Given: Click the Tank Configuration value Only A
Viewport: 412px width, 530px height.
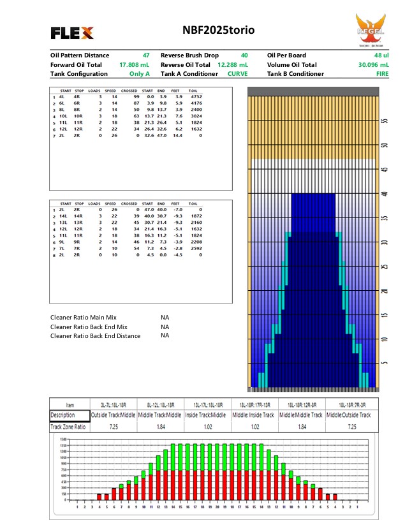Looking at the screenshot, I should [140, 74].
